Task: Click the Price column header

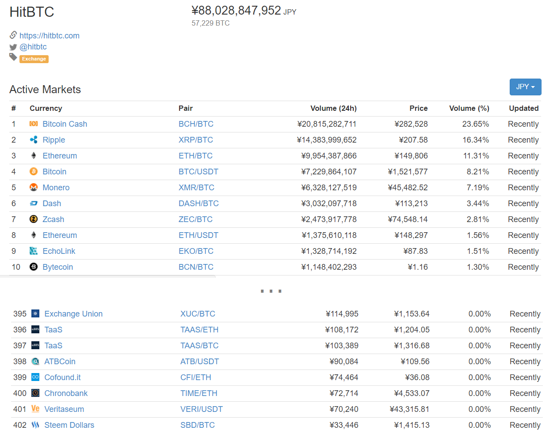Action: [x=418, y=109]
